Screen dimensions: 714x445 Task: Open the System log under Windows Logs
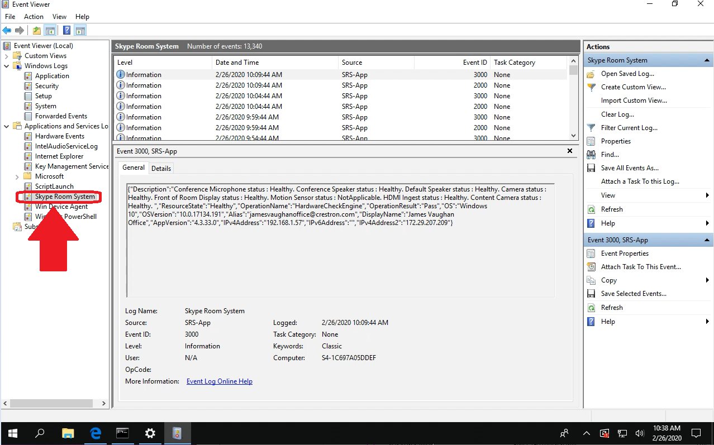[46, 106]
